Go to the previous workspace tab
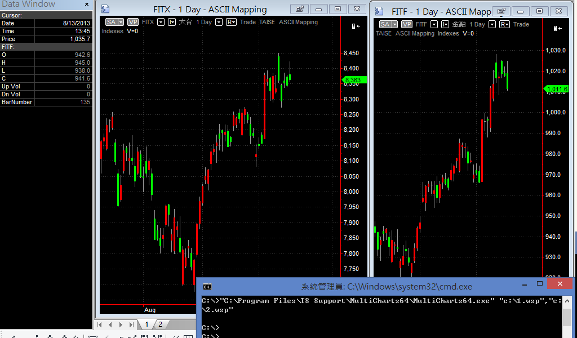 click(x=110, y=324)
